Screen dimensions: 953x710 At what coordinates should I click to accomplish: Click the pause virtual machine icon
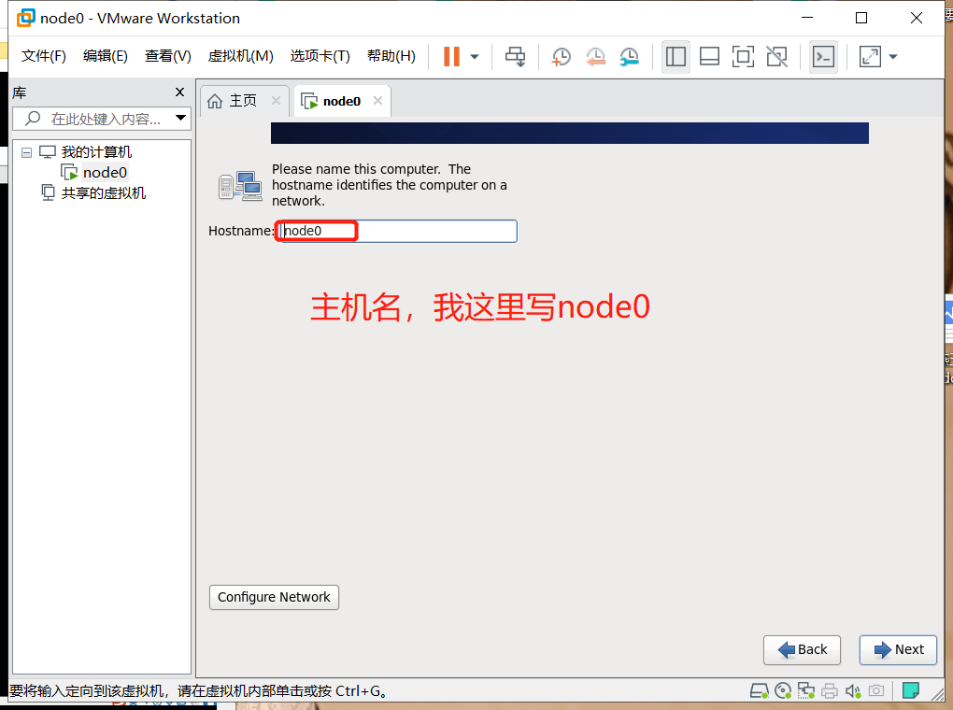pyautogui.click(x=451, y=57)
